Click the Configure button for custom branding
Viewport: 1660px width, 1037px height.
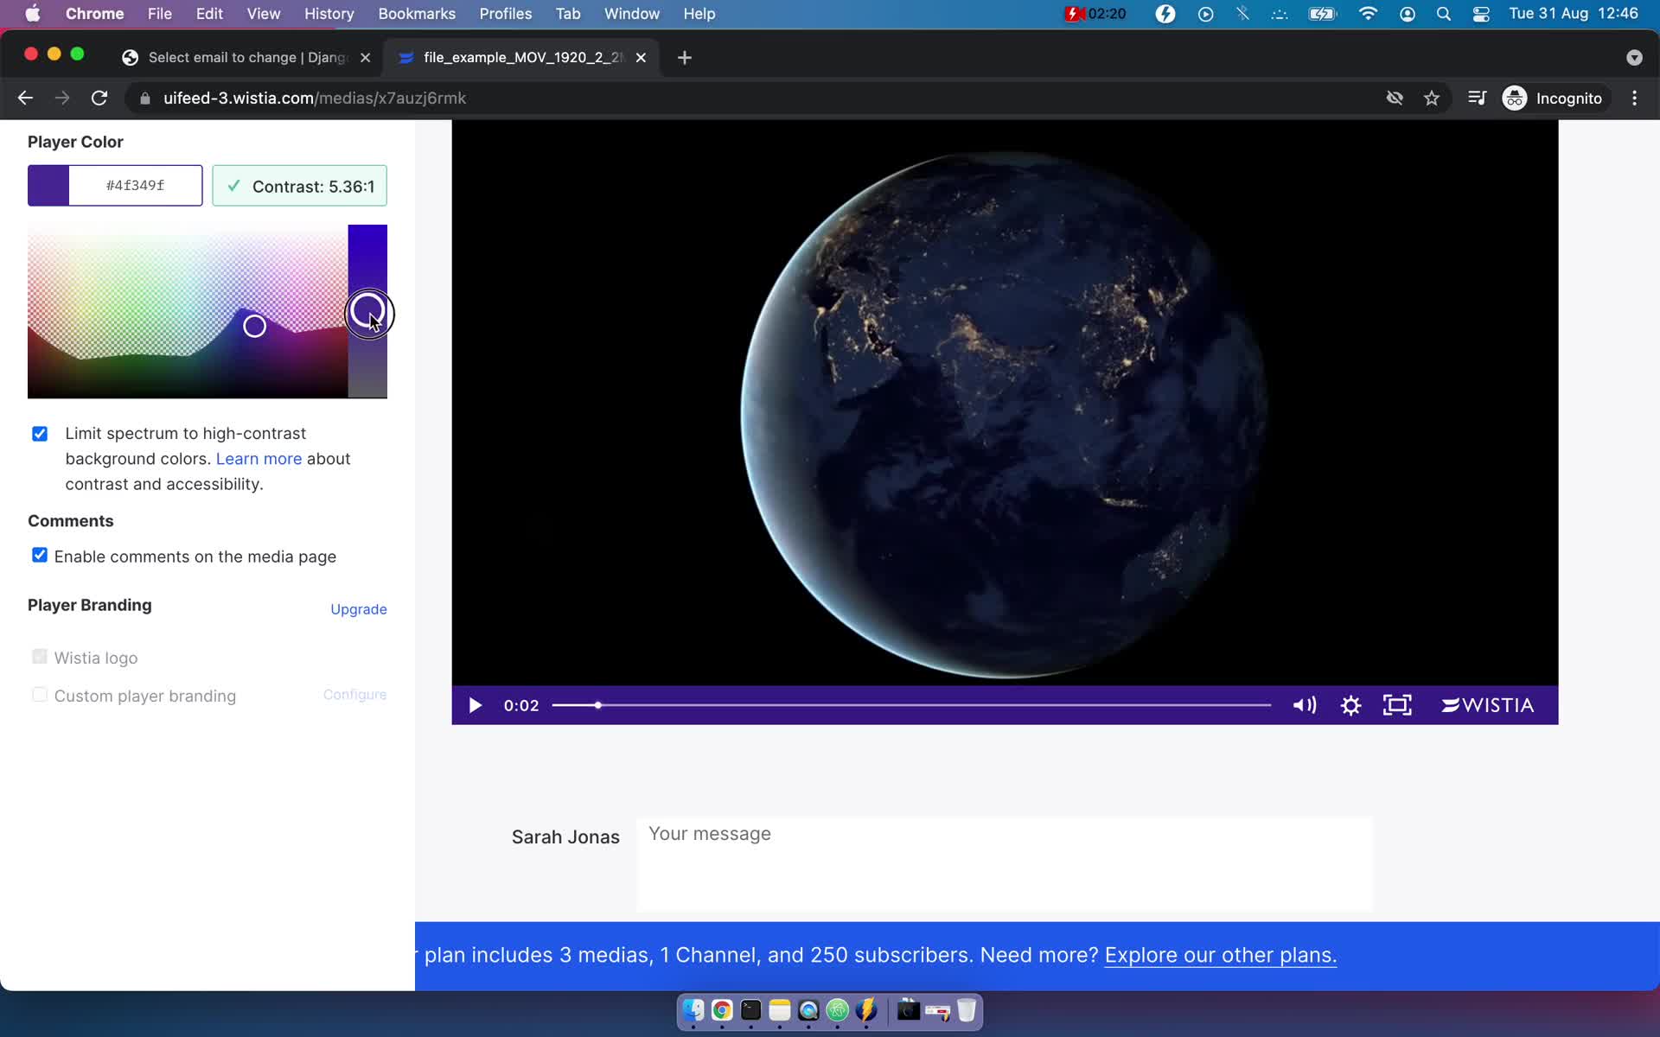pos(355,694)
